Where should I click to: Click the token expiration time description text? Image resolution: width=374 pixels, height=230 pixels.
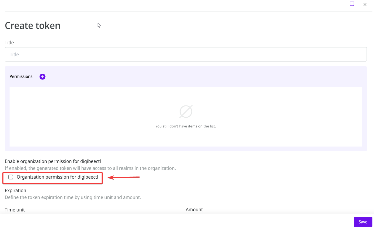tap(73, 197)
